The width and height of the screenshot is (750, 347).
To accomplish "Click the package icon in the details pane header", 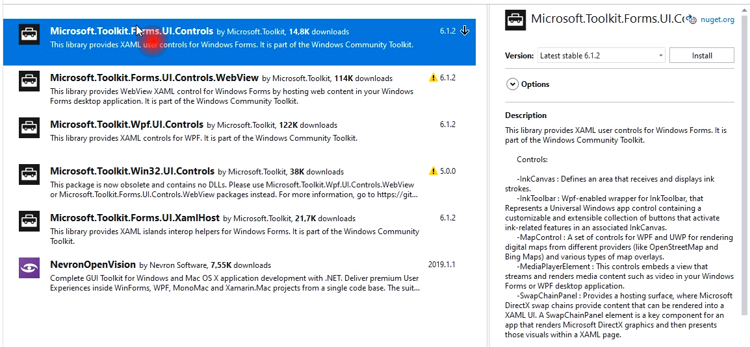I will coord(515,21).
